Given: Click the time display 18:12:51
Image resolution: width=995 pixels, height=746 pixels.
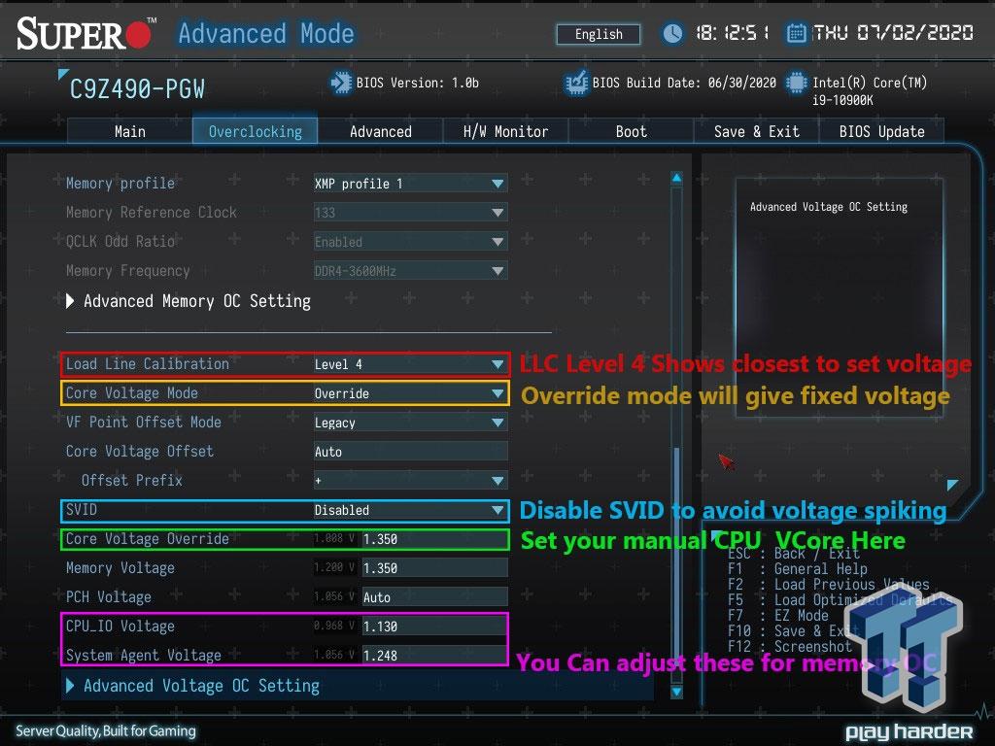Looking at the screenshot, I should click(x=733, y=33).
